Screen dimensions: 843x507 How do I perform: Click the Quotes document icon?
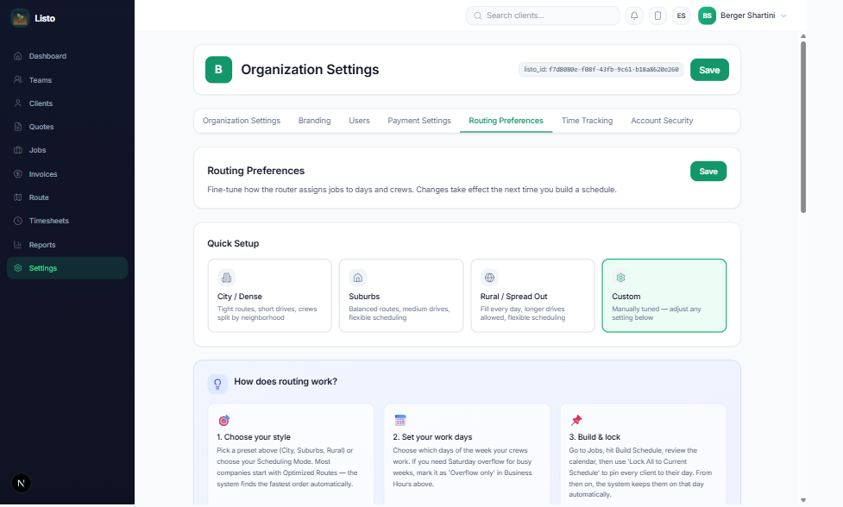[18, 127]
